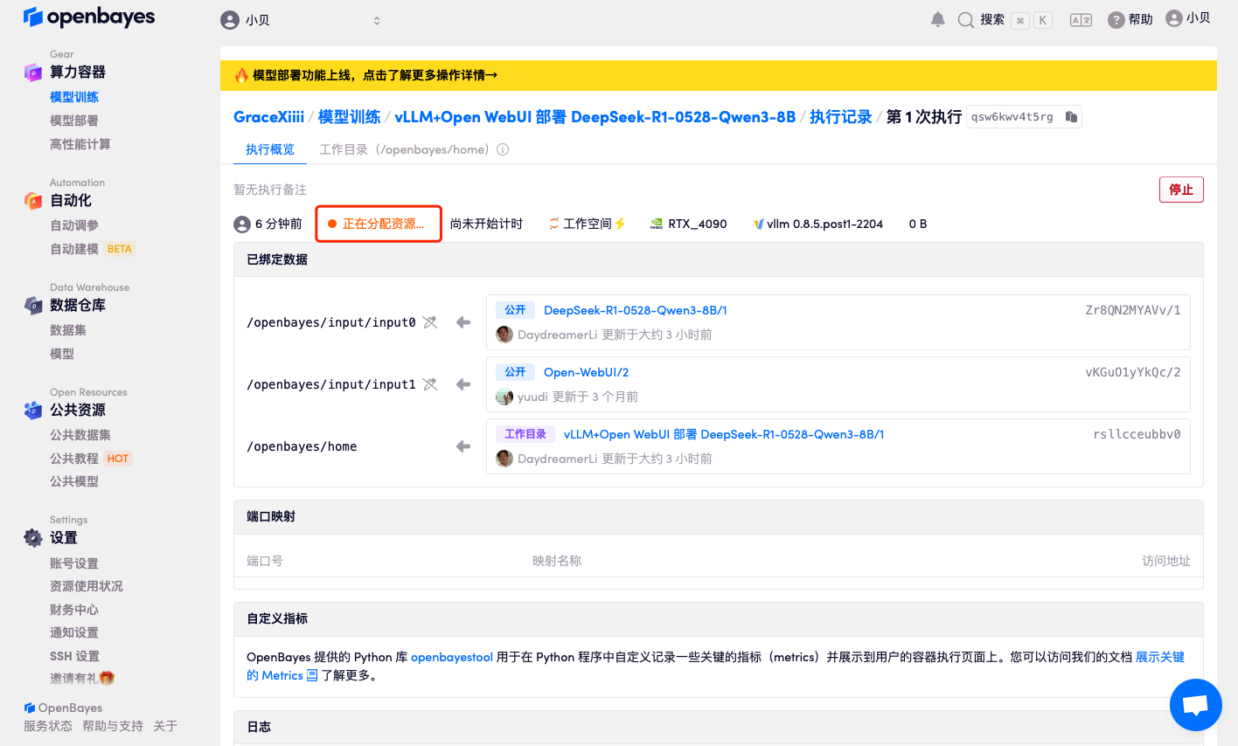Viewport: 1238px width, 746px height.
Task: Click the 公共资源 sidebar icon
Action: point(33,411)
